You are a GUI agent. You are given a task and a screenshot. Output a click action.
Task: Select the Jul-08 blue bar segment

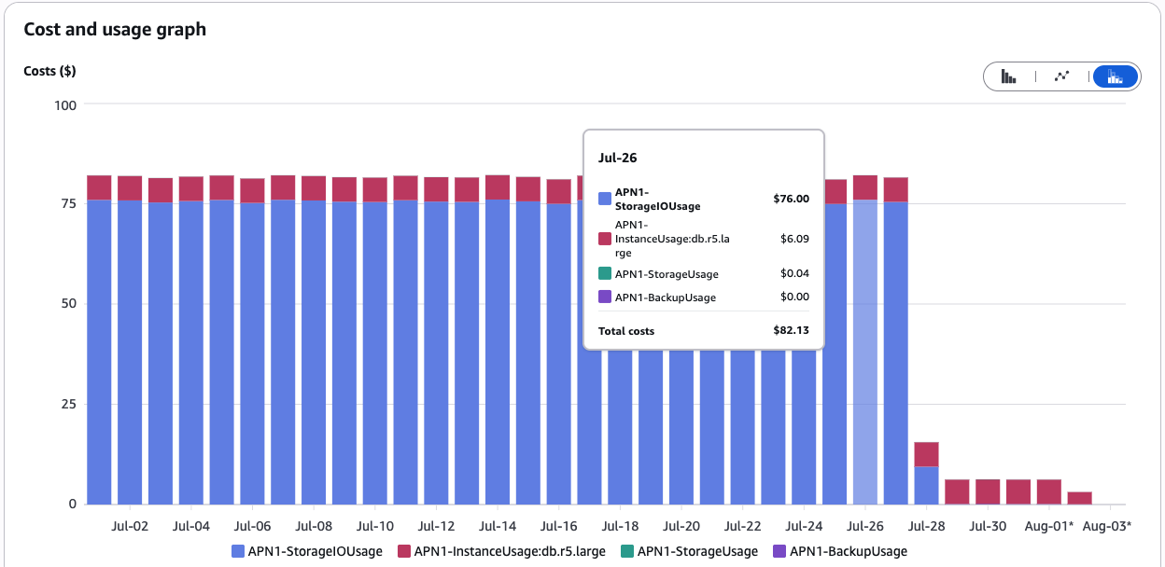[x=314, y=353]
